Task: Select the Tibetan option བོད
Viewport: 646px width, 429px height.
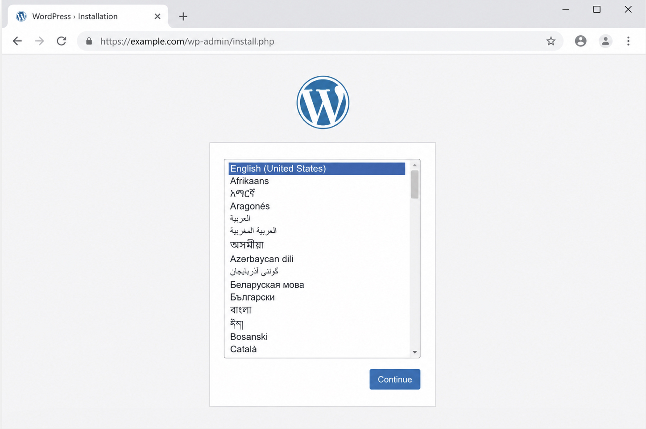Action: click(317, 323)
